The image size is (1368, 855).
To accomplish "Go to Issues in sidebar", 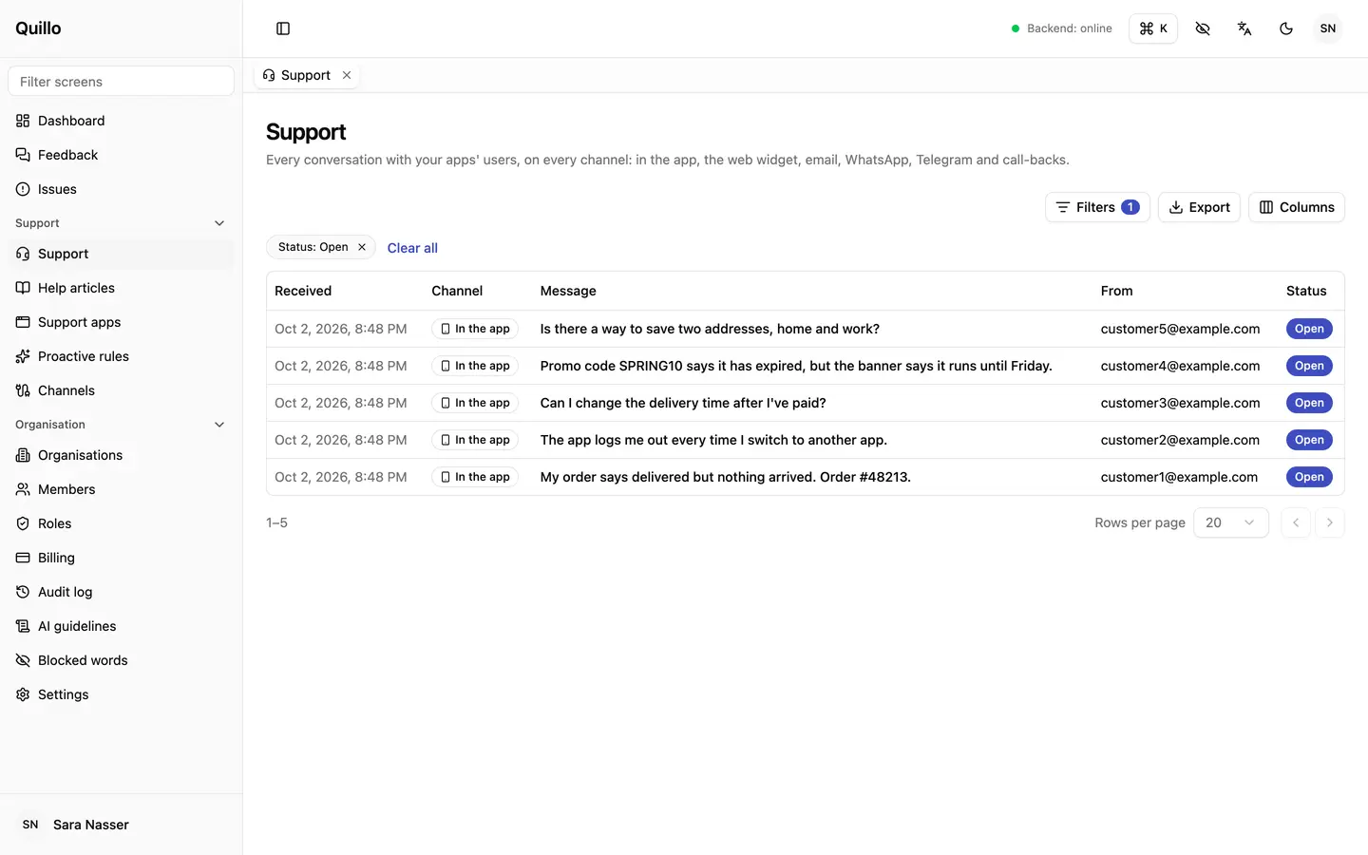I will pyautogui.click(x=121, y=189).
